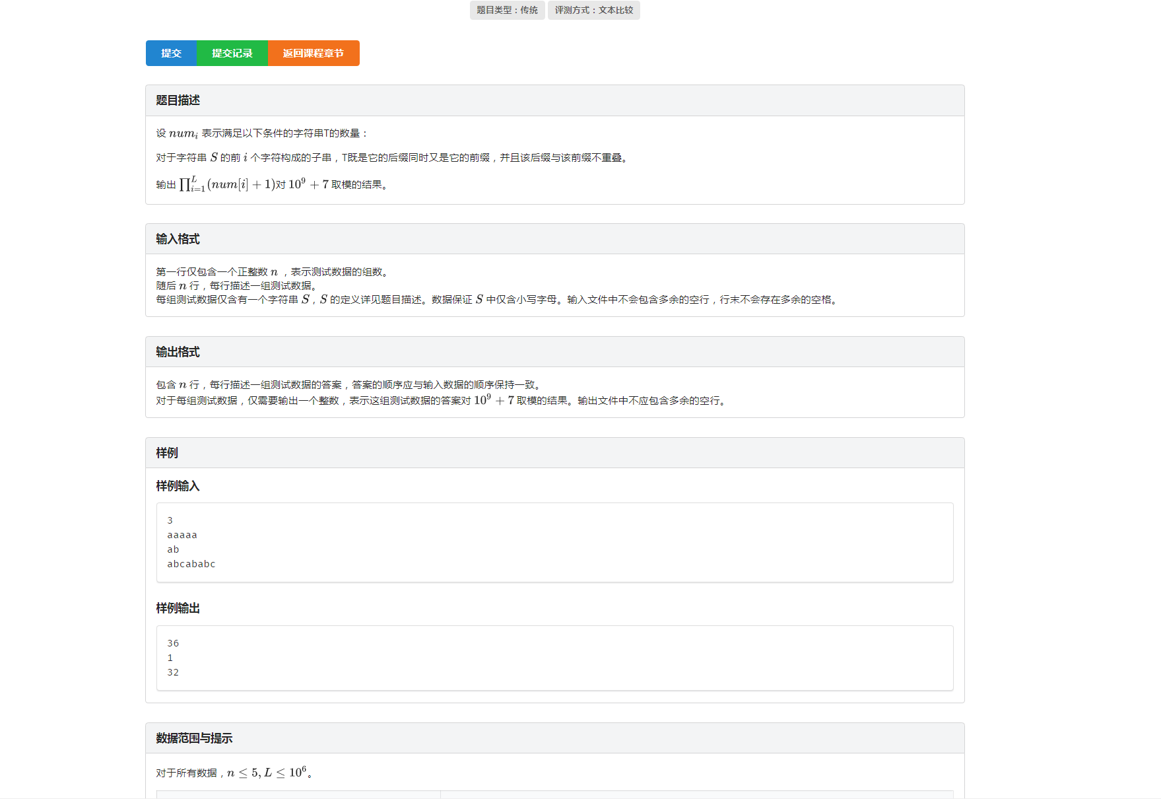Viewport: 1161px width, 799px height.
Task: Click the line beginning 随后 n 行
Action: click(238, 286)
